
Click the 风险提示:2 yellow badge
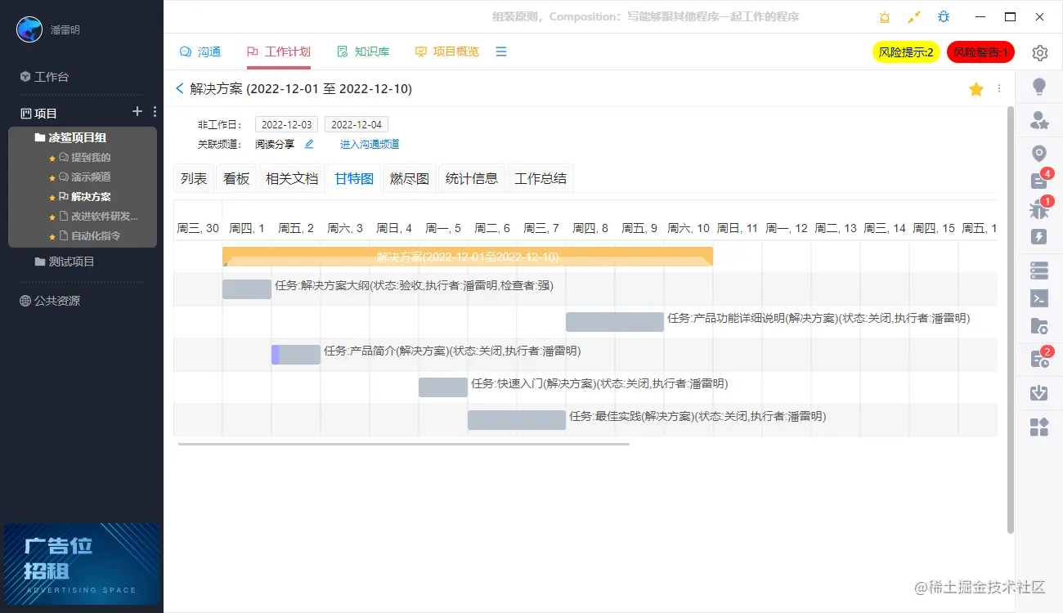[x=906, y=52]
